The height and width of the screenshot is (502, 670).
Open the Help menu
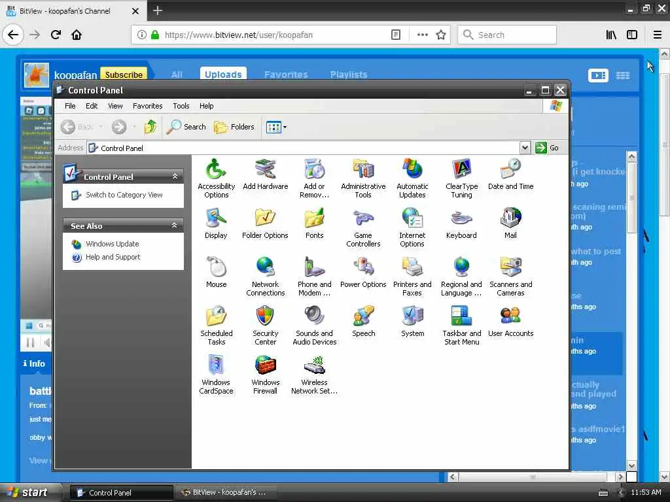tap(206, 106)
